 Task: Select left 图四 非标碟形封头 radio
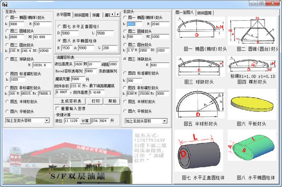click(7, 87)
